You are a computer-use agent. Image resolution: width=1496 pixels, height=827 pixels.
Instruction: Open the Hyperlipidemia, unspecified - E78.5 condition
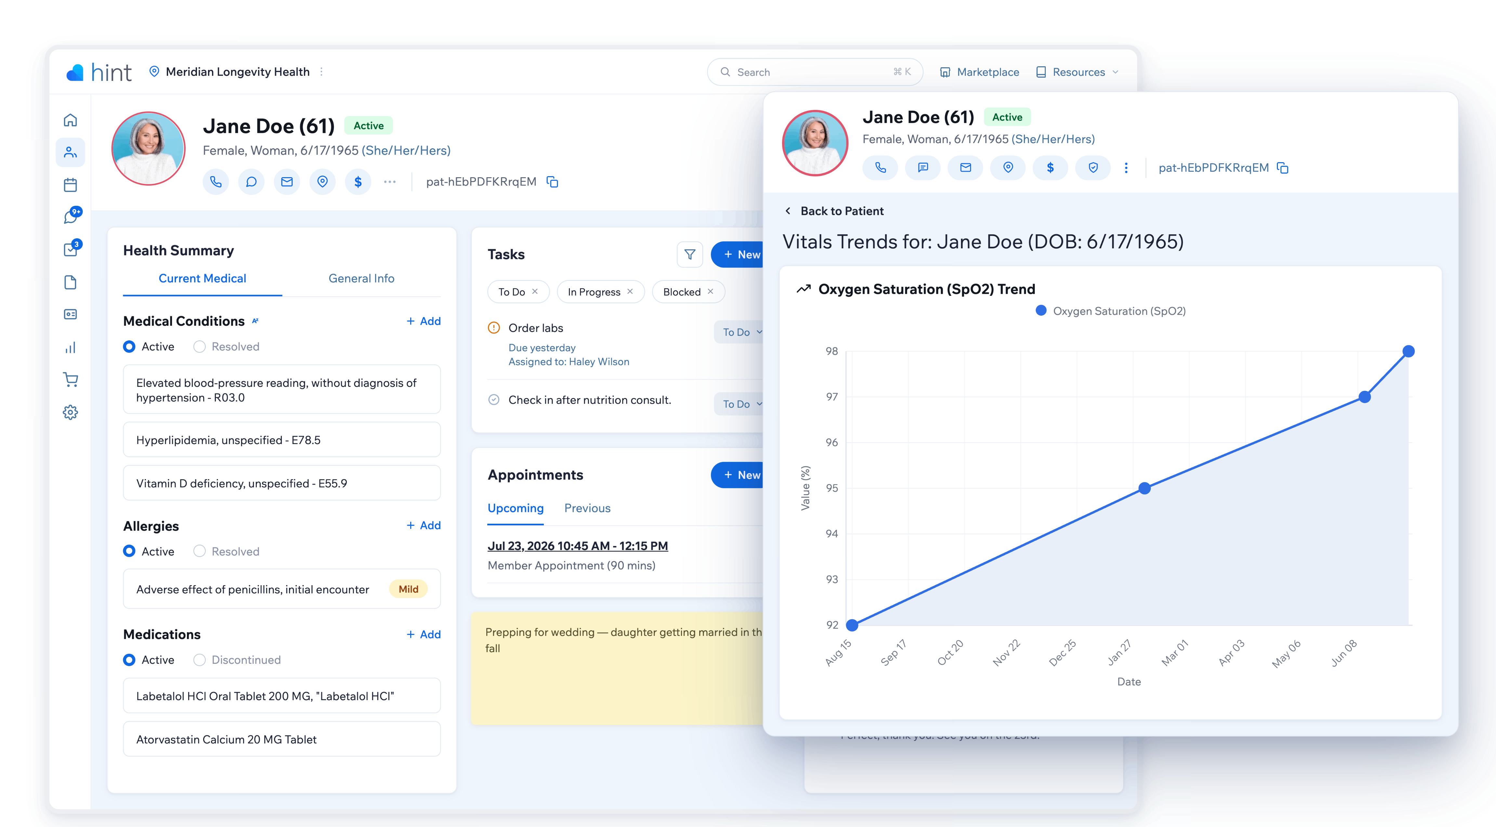[282, 440]
